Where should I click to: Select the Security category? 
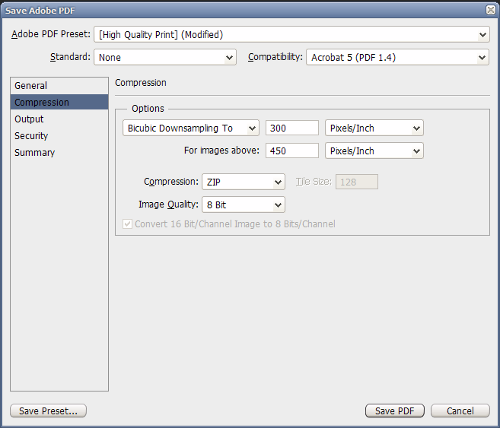coord(59,136)
